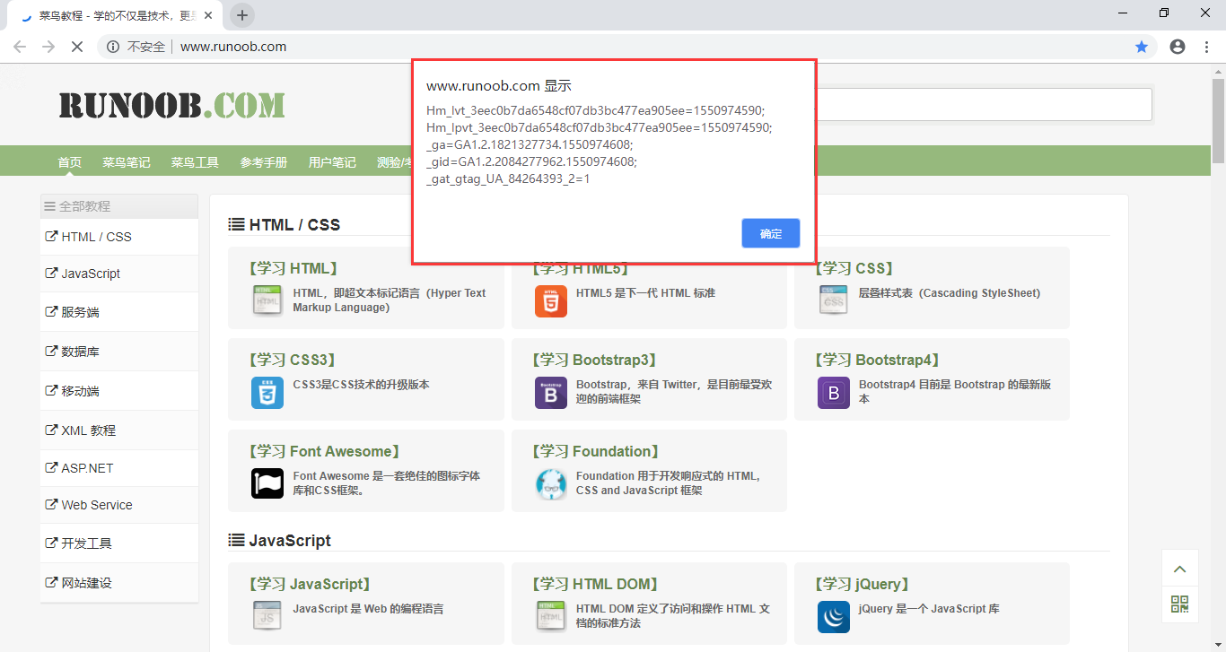Click the site security info icon
The image size is (1226, 652).
(113, 47)
